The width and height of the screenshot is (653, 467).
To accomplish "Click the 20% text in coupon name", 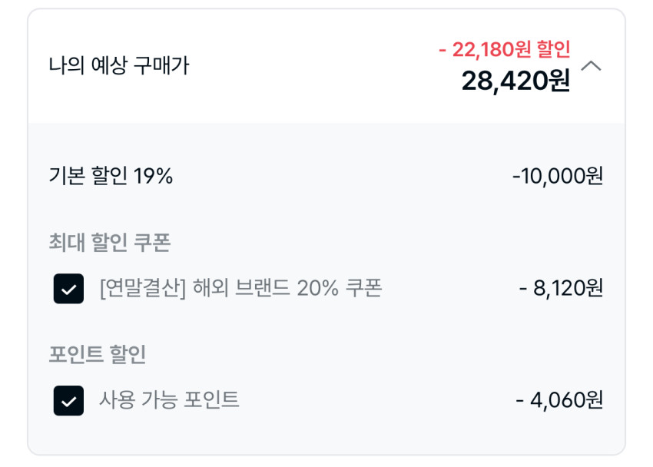I will pos(318,288).
